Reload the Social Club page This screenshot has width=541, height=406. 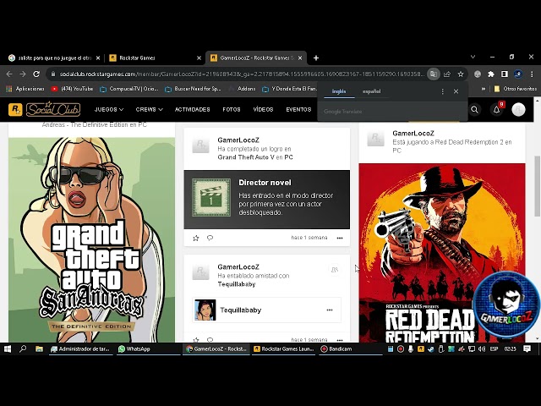36,74
